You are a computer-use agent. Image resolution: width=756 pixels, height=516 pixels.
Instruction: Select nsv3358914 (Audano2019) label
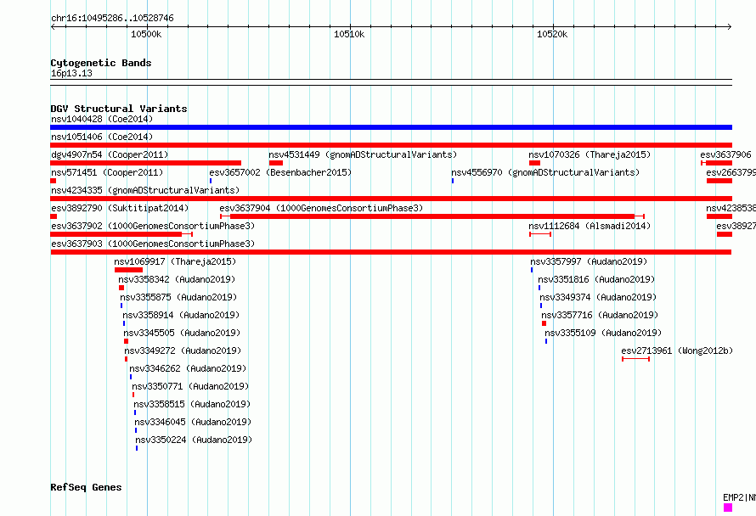181,315
